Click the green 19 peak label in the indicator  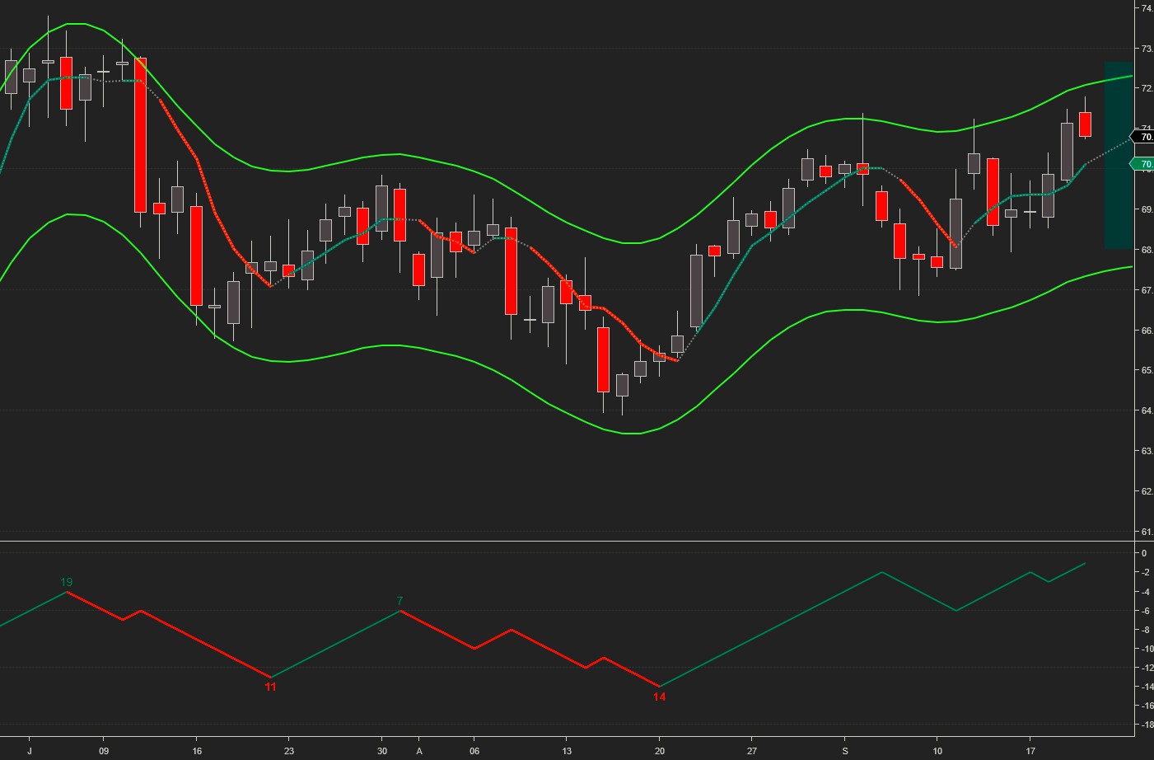click(67, 582)
